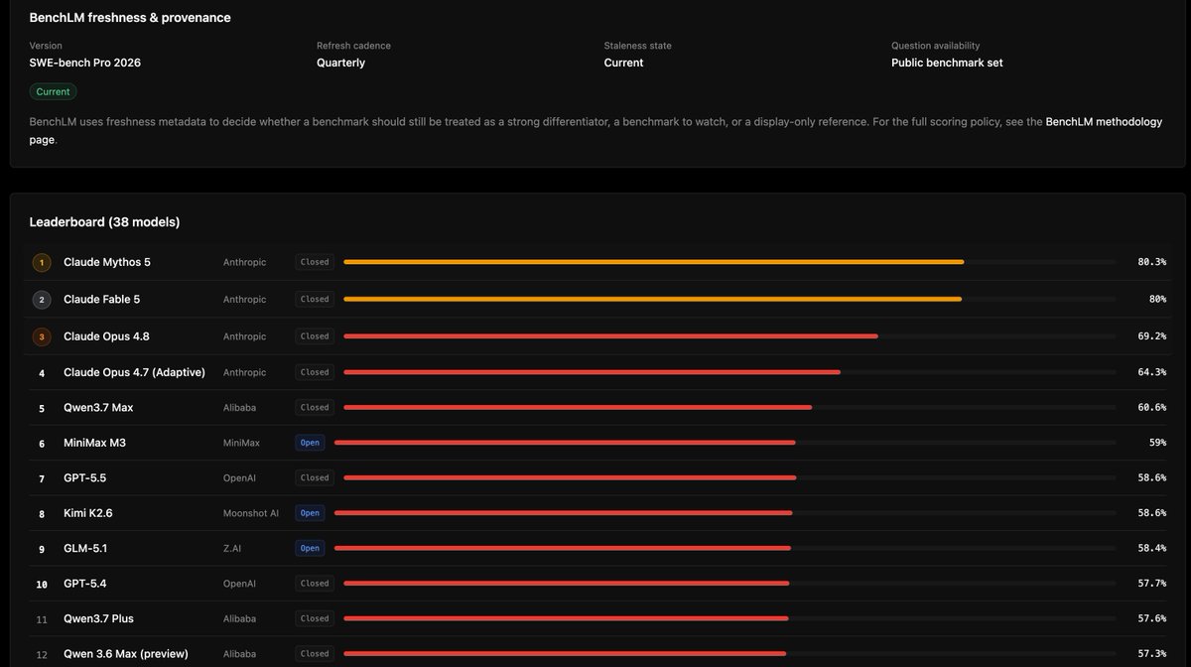This screenshot has width=1191, height=667.
Task: Select Claude Opus 4.7 (Adaptive) row name
Action: [134, 372]
